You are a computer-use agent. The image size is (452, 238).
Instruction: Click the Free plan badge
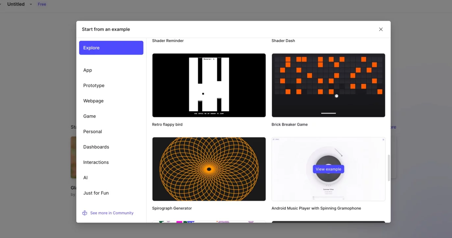42,4
